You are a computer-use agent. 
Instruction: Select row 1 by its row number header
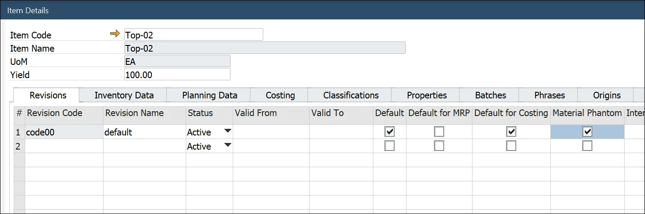click(19, 132)
